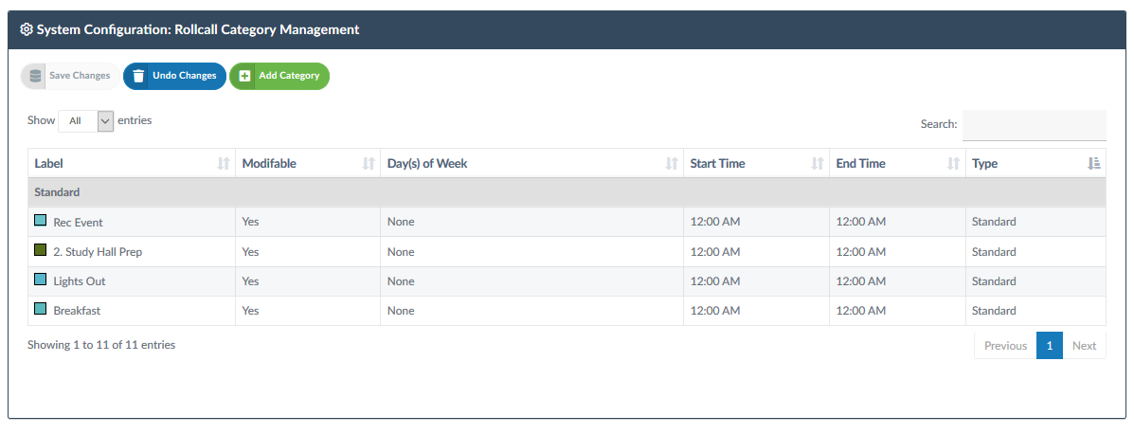Sort the Modifable column

(x=369, y=164)
